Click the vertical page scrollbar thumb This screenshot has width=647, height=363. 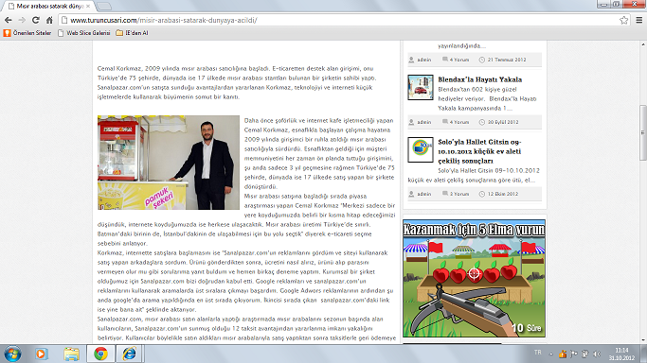pos(643,133)
